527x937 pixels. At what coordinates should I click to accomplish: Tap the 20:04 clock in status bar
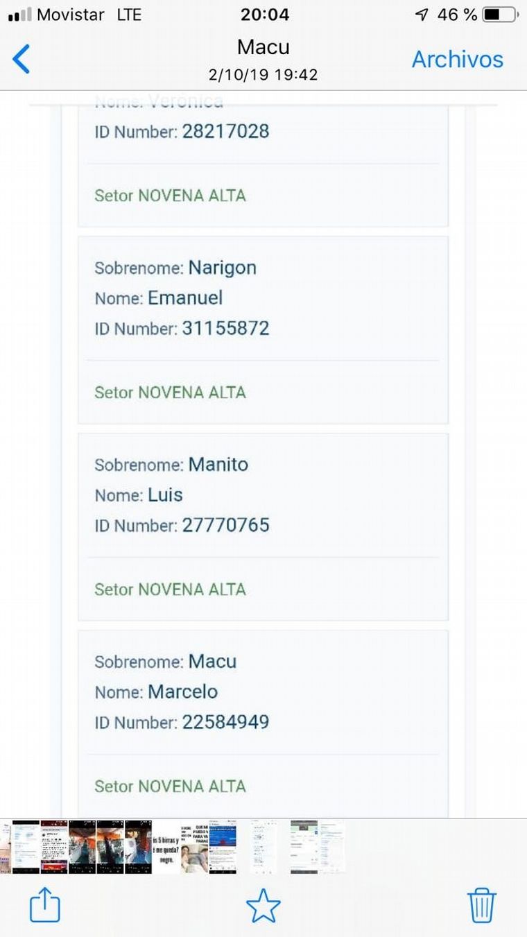[265, 15]
